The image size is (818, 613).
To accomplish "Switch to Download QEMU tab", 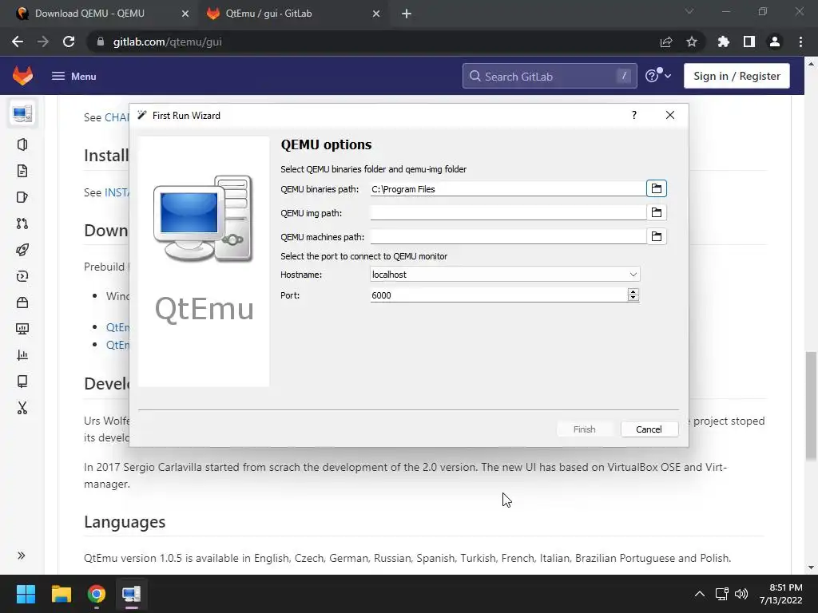I will [x=99, y=14].
